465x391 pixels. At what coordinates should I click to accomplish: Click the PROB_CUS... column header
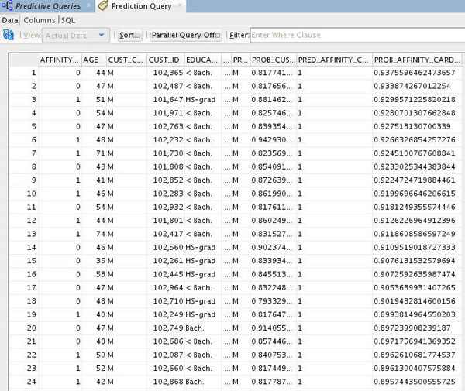click(x=274, y=60)
